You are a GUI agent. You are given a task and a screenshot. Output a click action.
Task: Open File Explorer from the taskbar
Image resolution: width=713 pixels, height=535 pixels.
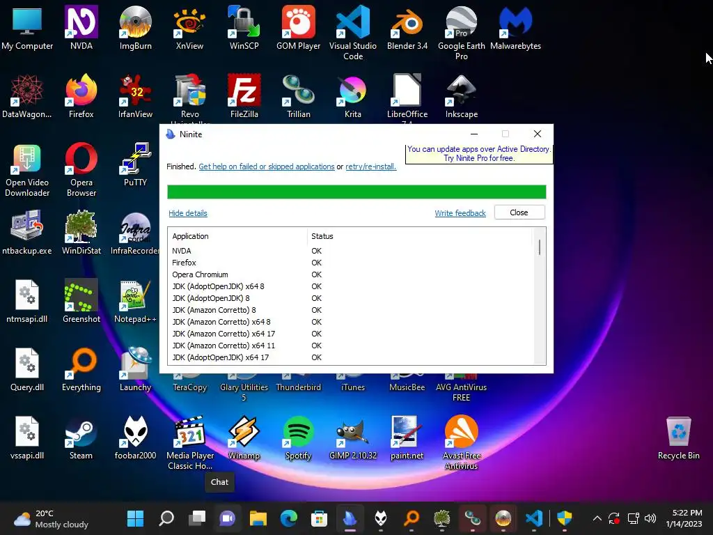click(258, 518)
